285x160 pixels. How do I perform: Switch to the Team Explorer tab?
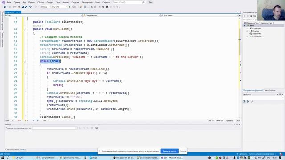point(270,90)
